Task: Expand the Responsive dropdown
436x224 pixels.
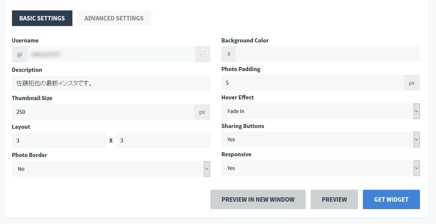Action: click(320, 168)
